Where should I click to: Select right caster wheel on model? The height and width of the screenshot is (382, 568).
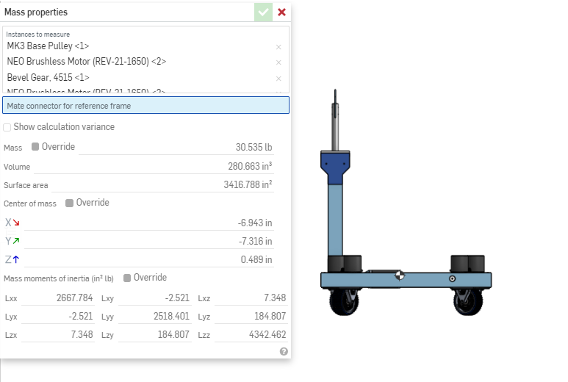coord(467,301)
